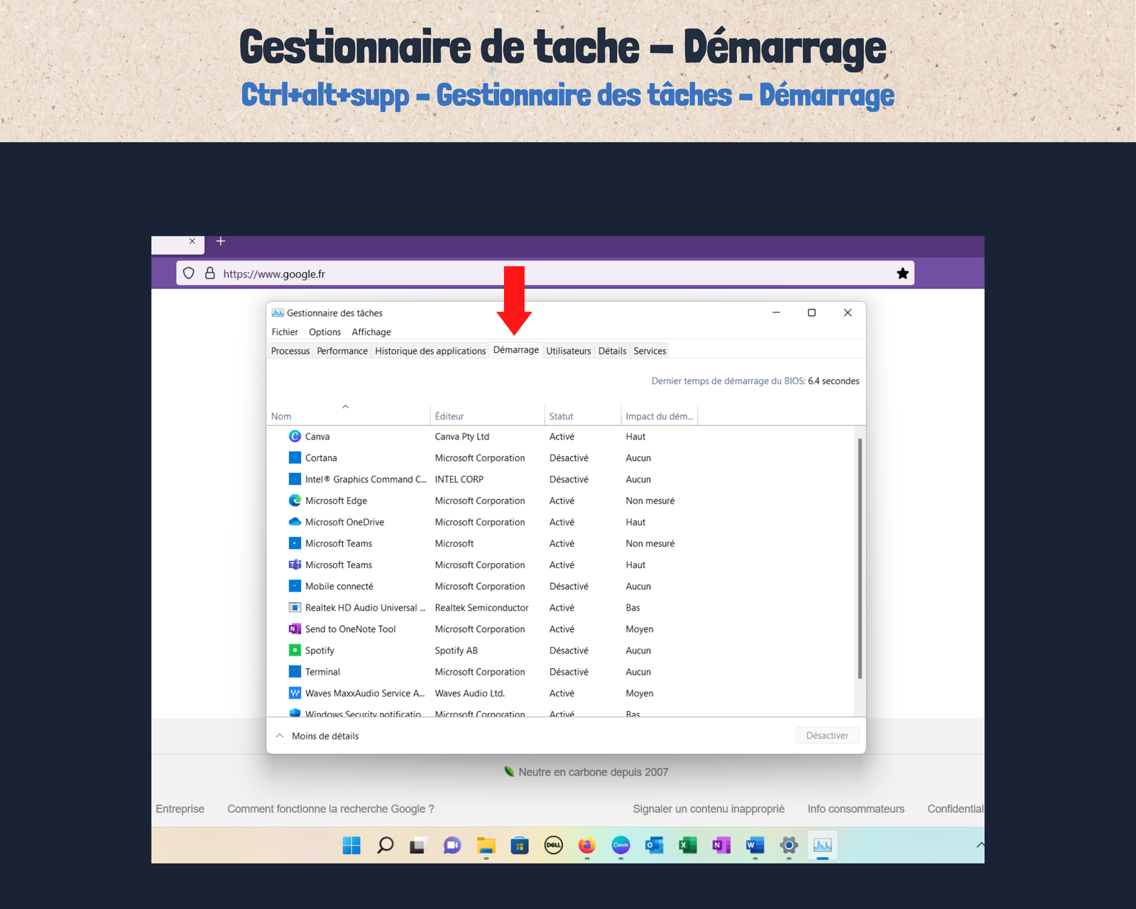Image resolution: width=1136 pixels, height=909 pixels.
Task: Open Firefox from the taskbar
Action: pos(586,845)
